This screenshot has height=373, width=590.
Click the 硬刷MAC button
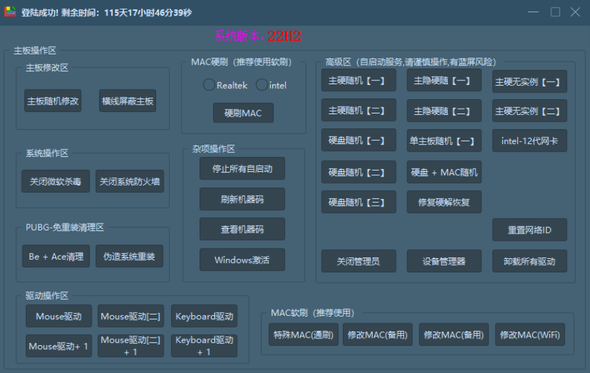coord(243,113)
